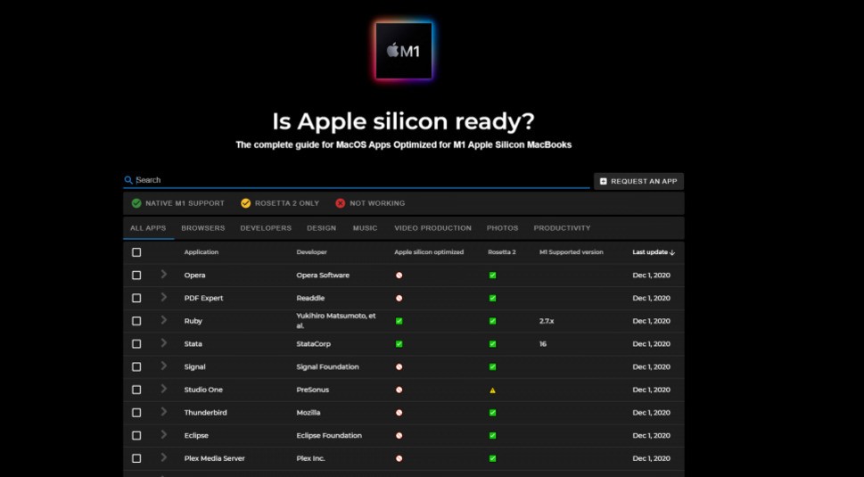Open the Video Production tab

tap(432, 228)
